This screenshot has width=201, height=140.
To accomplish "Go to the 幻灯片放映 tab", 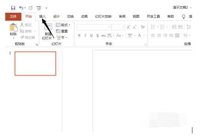I will click(x=103, y=16).
